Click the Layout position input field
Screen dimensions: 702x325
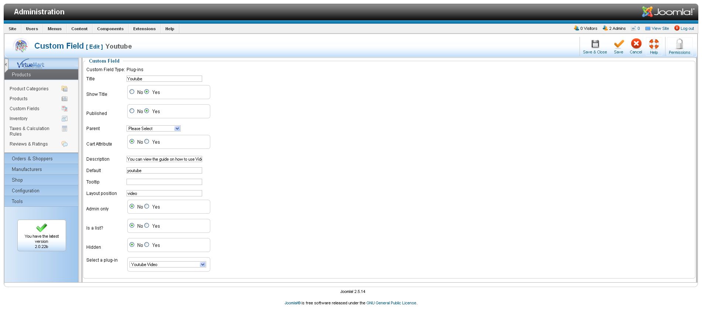pos(164,193)
